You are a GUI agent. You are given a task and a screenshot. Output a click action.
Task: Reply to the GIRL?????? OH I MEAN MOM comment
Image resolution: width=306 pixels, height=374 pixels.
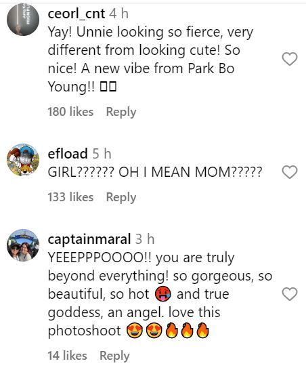(x=121, y=197)
